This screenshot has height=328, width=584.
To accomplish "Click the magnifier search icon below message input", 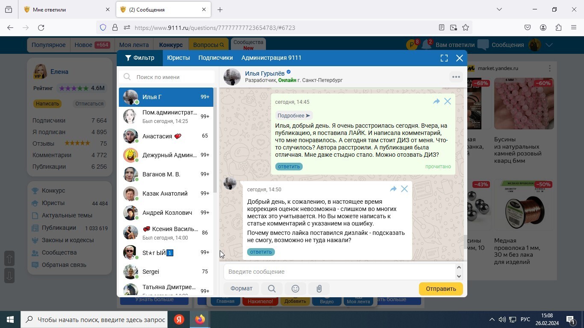I will point(271,289).
